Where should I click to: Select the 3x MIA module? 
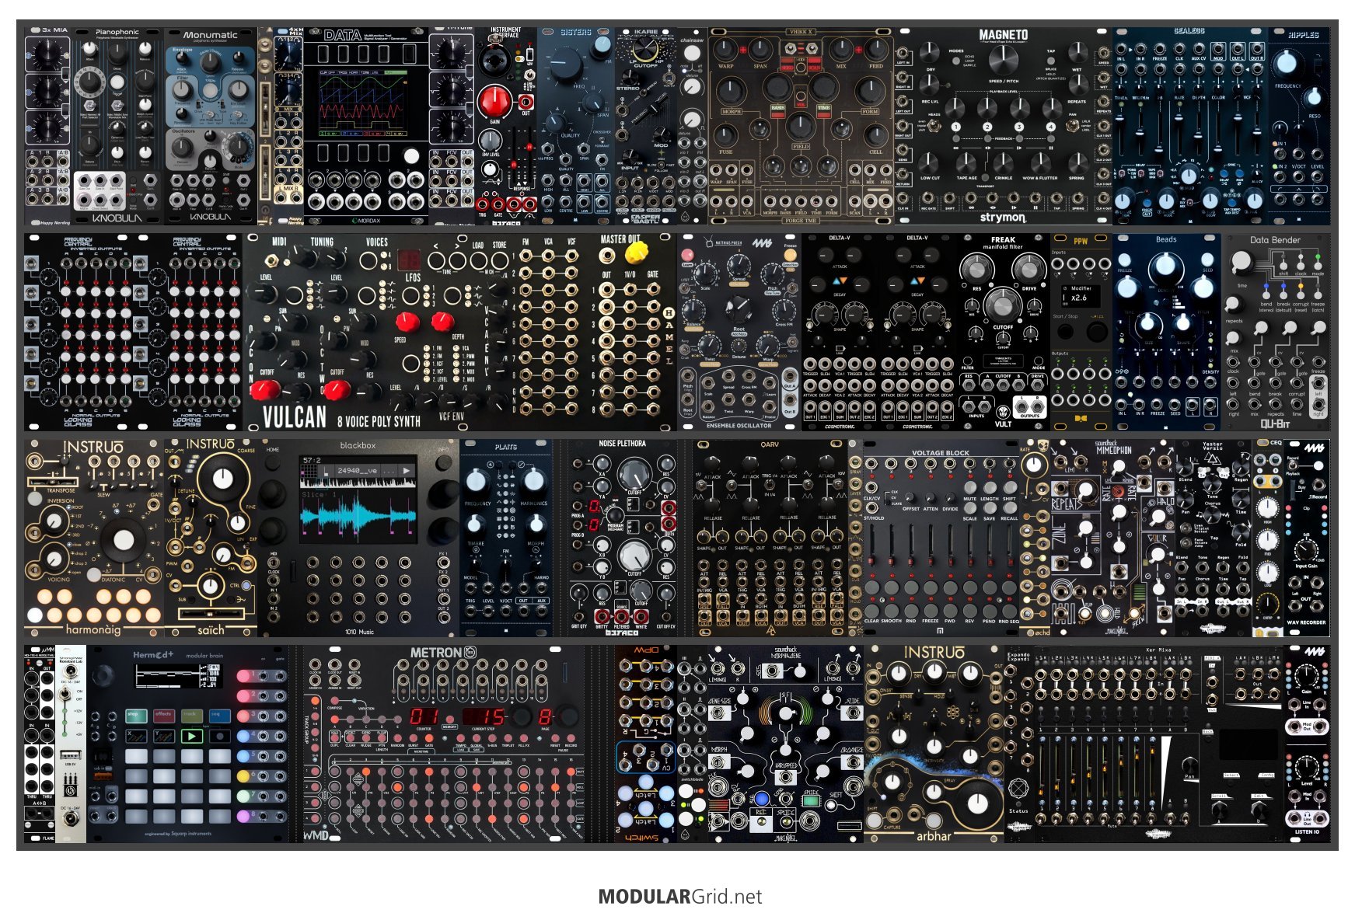click(x=47, y=126)
